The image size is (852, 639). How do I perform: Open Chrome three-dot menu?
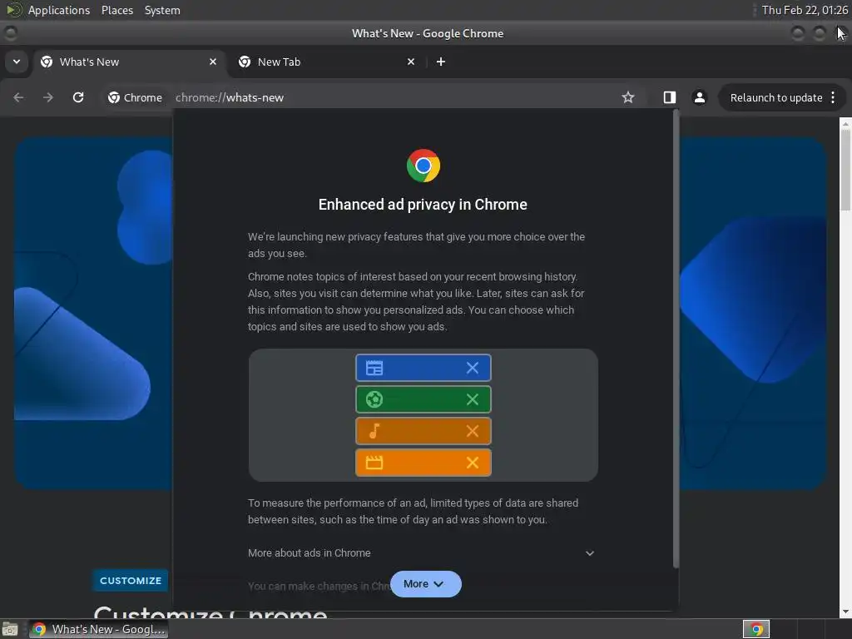click(x=833, y=97)
